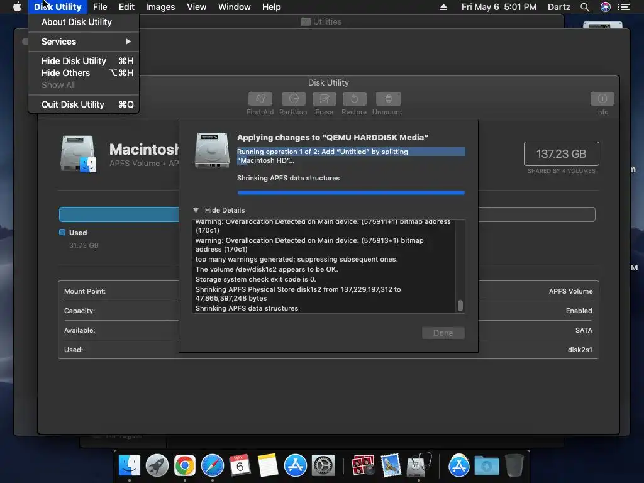644x483 pixels.
Task: Click the date and time in menu bar
Action: coord(499,7)
